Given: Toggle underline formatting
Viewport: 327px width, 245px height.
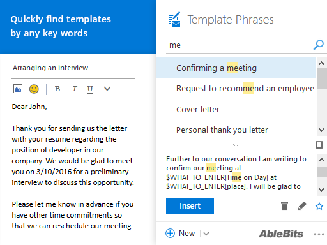Looking at the screenshot, I should point(90,89).
